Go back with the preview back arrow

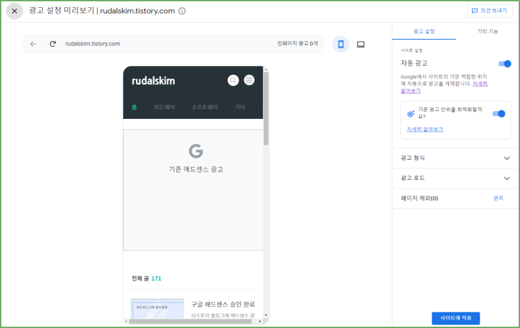33,44
